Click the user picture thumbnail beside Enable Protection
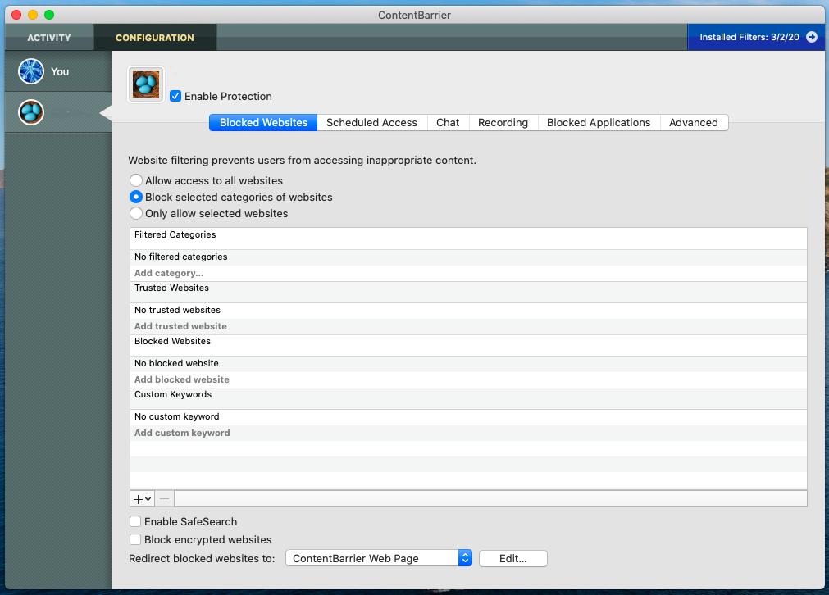 pyautogui.click(x=146, y=84)
